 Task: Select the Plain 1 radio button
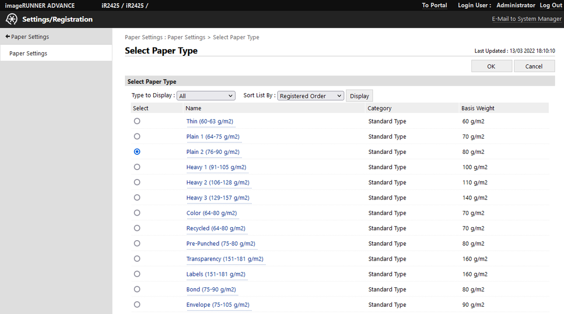tap(137, 136)
